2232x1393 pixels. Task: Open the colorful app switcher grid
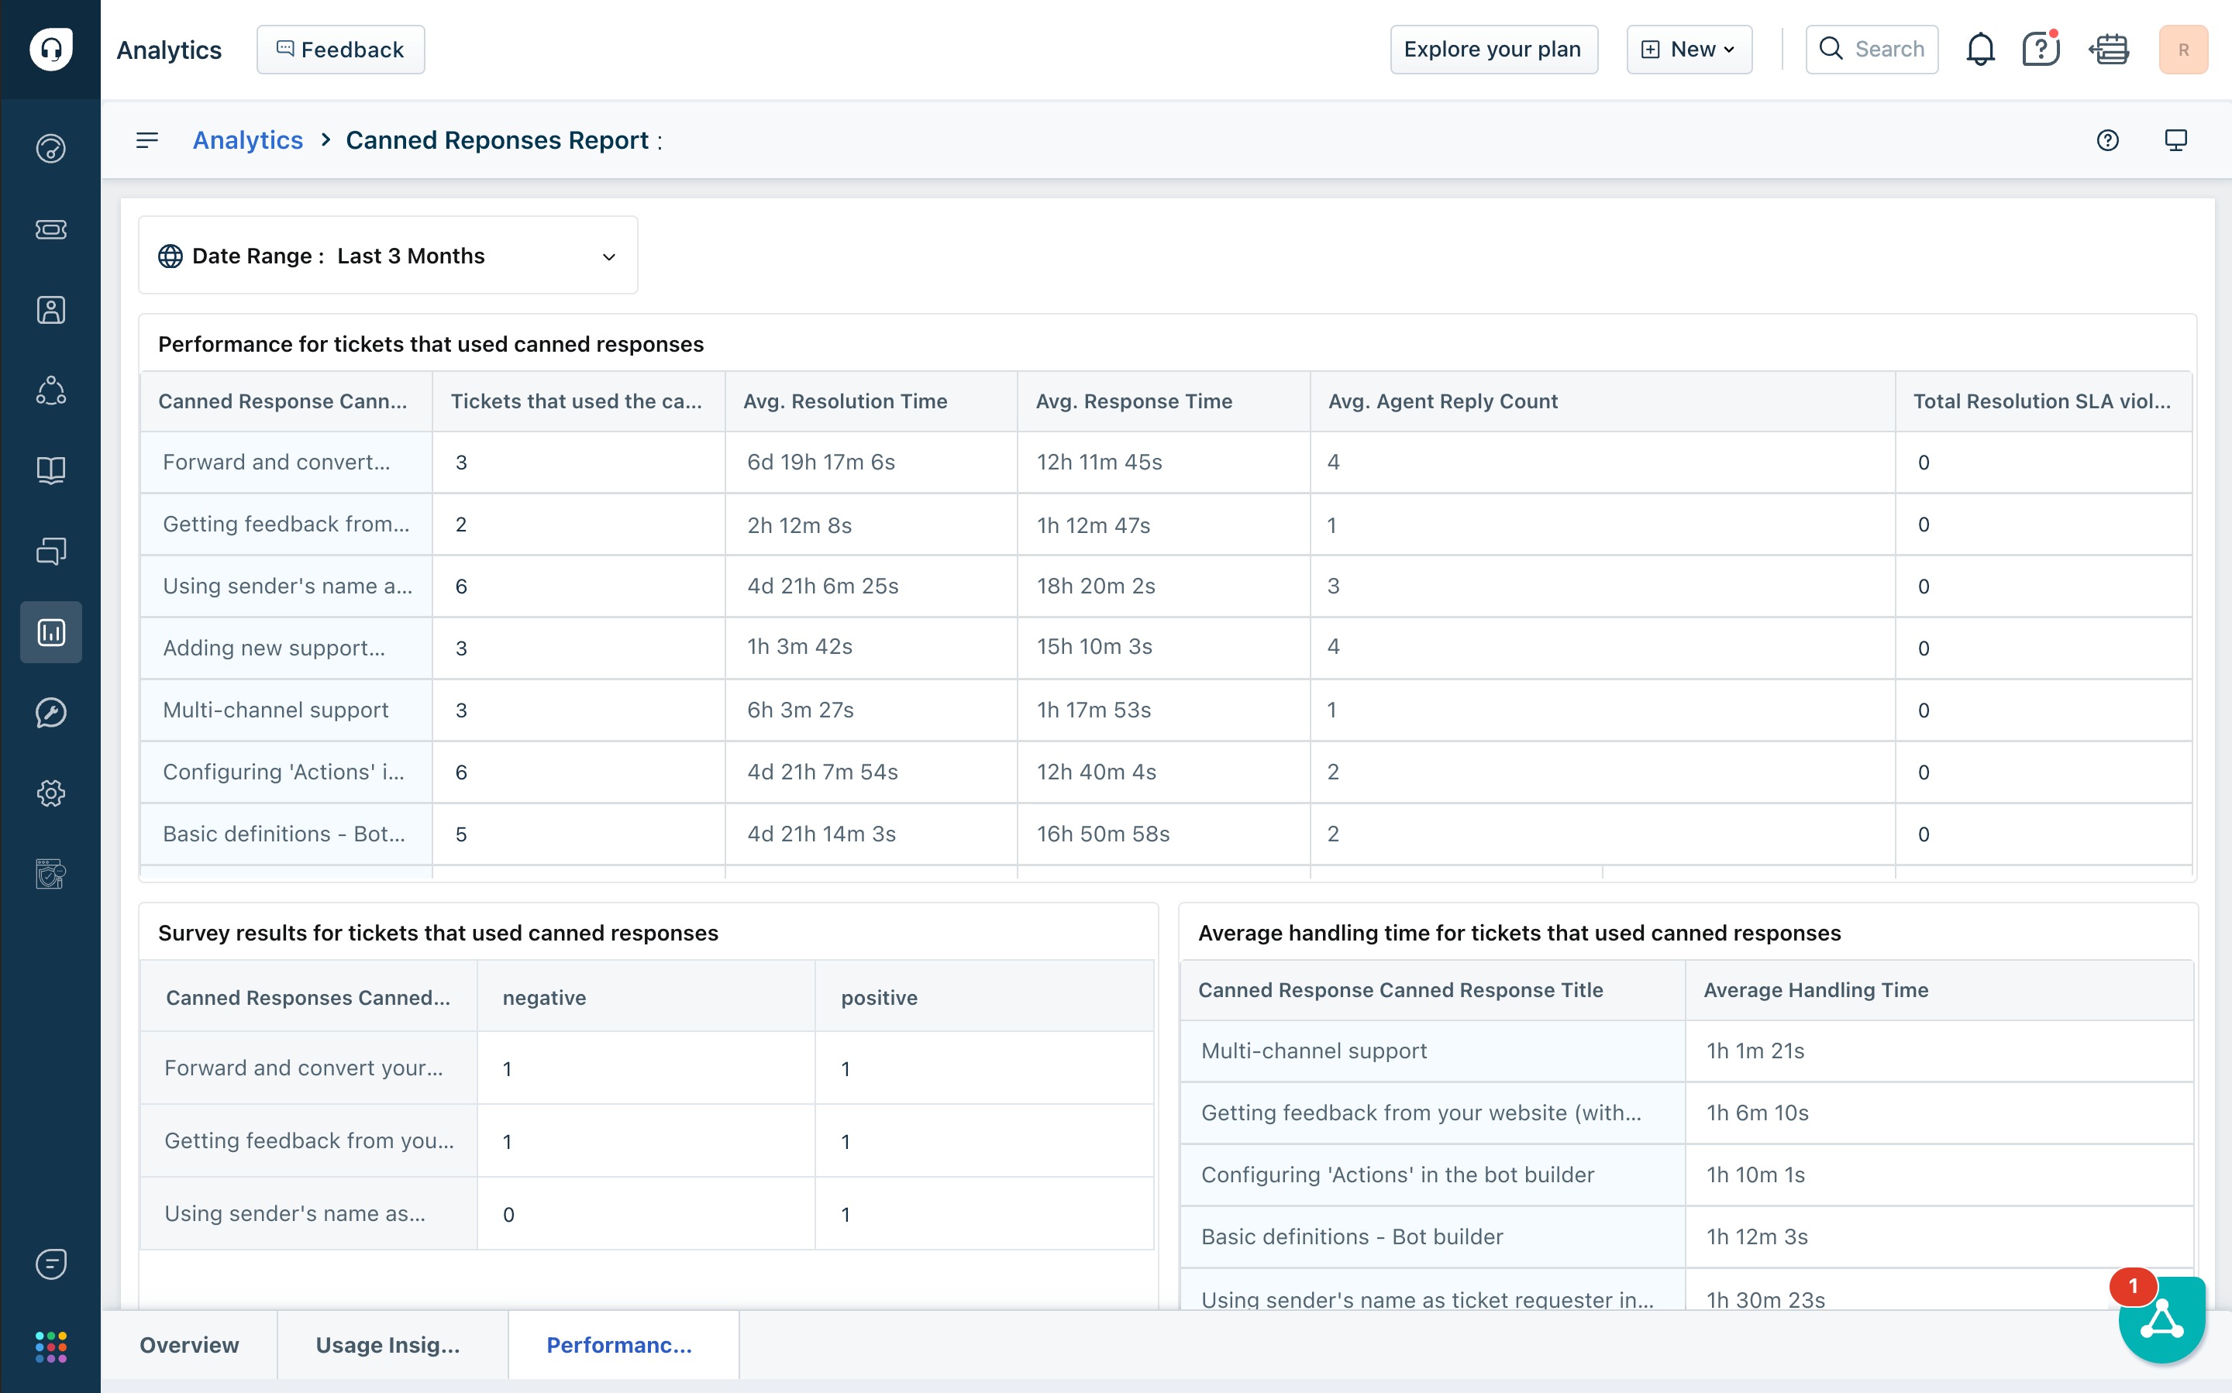[x=50, y=1347]
